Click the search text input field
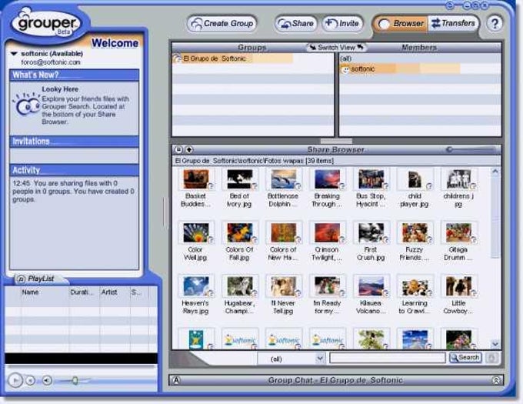Image resolution: width=523 pixels, height=404 pixels. 388,359
